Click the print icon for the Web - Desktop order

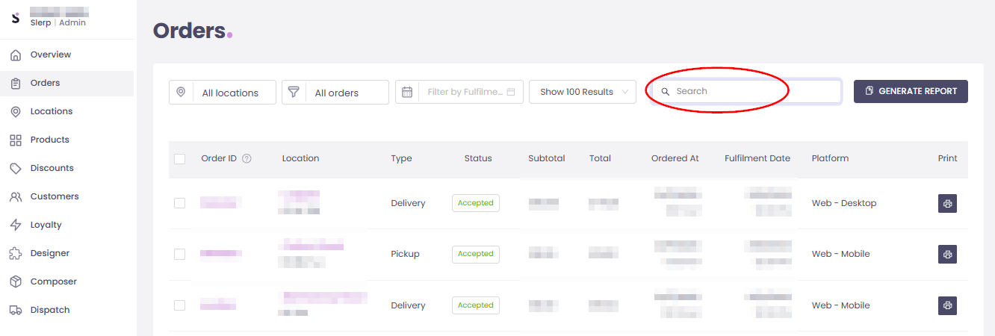(x=947, y=203)
